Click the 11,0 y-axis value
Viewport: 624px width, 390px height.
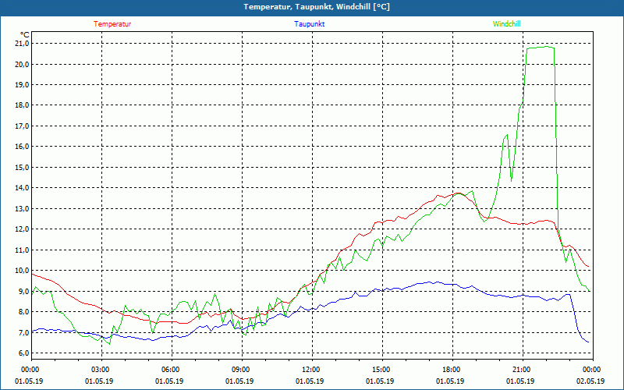(x=22, y=250)
